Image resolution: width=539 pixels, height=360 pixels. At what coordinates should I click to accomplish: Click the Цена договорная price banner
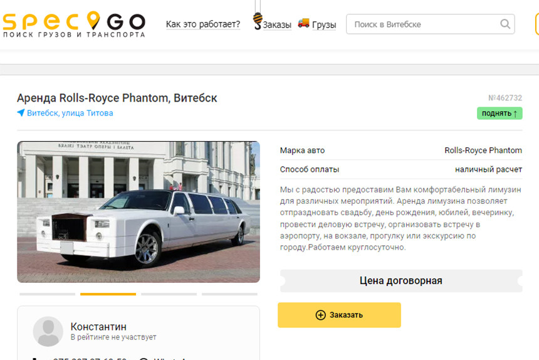point(401,280)
